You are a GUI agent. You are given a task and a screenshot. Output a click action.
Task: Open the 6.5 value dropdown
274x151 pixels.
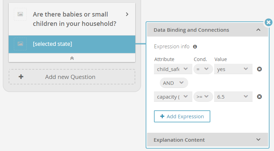coord(233,97)
